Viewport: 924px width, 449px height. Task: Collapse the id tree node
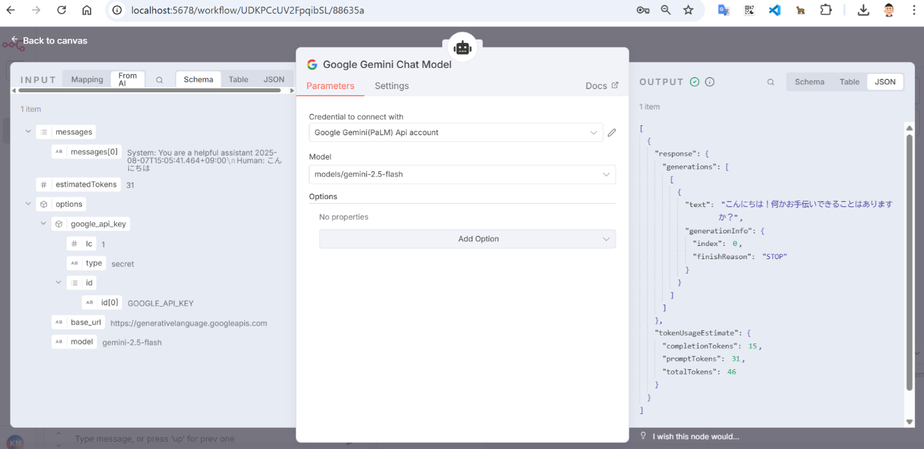pos(59,283)
